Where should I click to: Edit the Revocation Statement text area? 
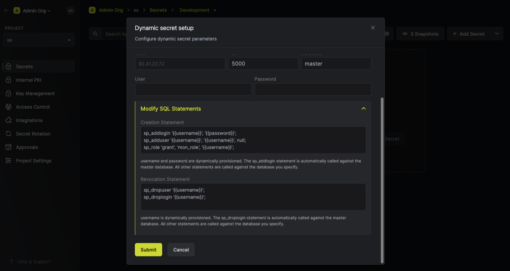253,197
